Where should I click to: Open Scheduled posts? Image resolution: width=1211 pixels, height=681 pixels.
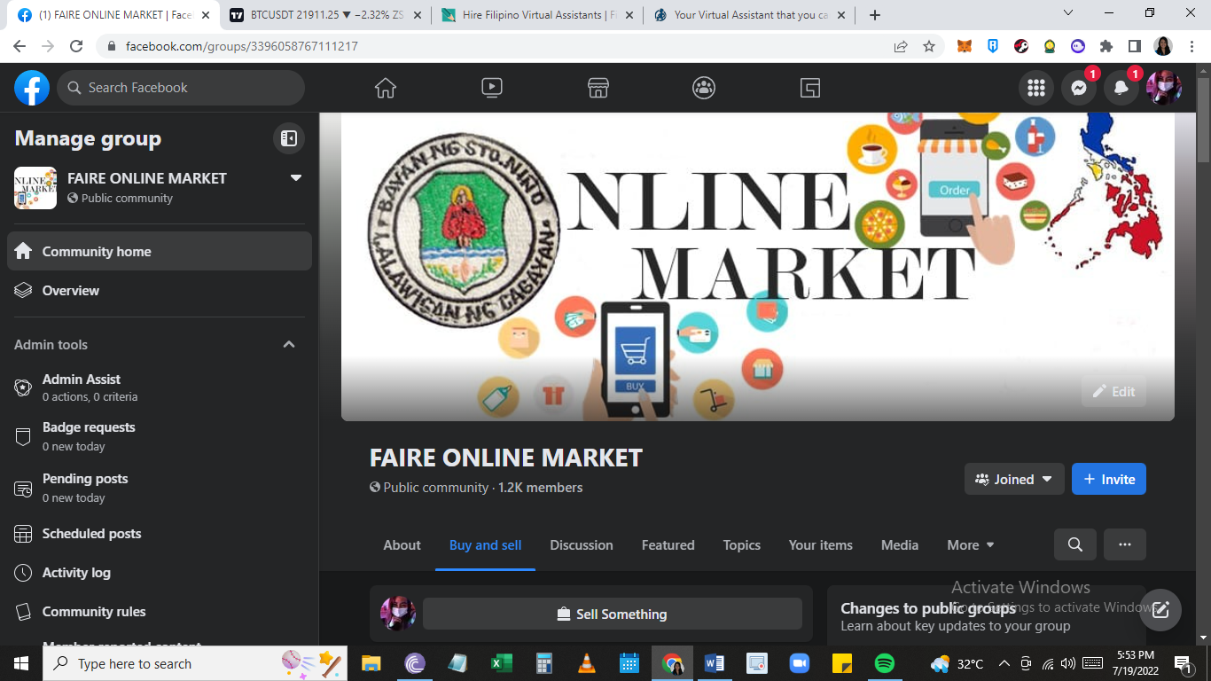pos(160,534)
